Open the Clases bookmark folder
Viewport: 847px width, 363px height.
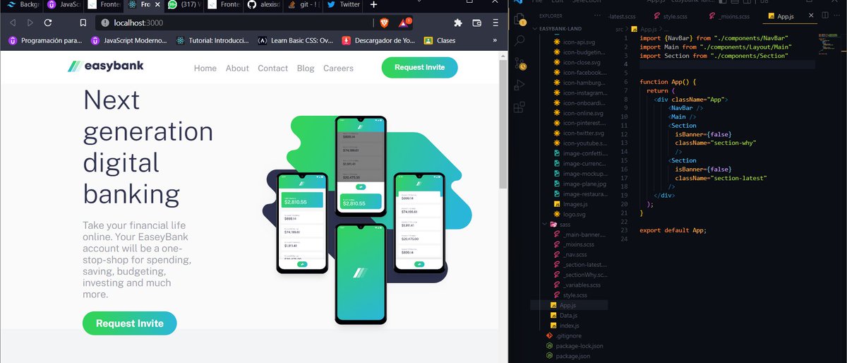click(440, 40)
